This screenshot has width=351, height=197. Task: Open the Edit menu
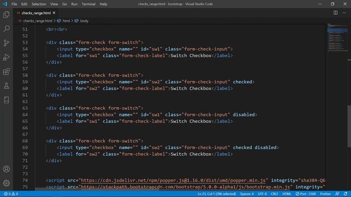[x=24, y=4]
